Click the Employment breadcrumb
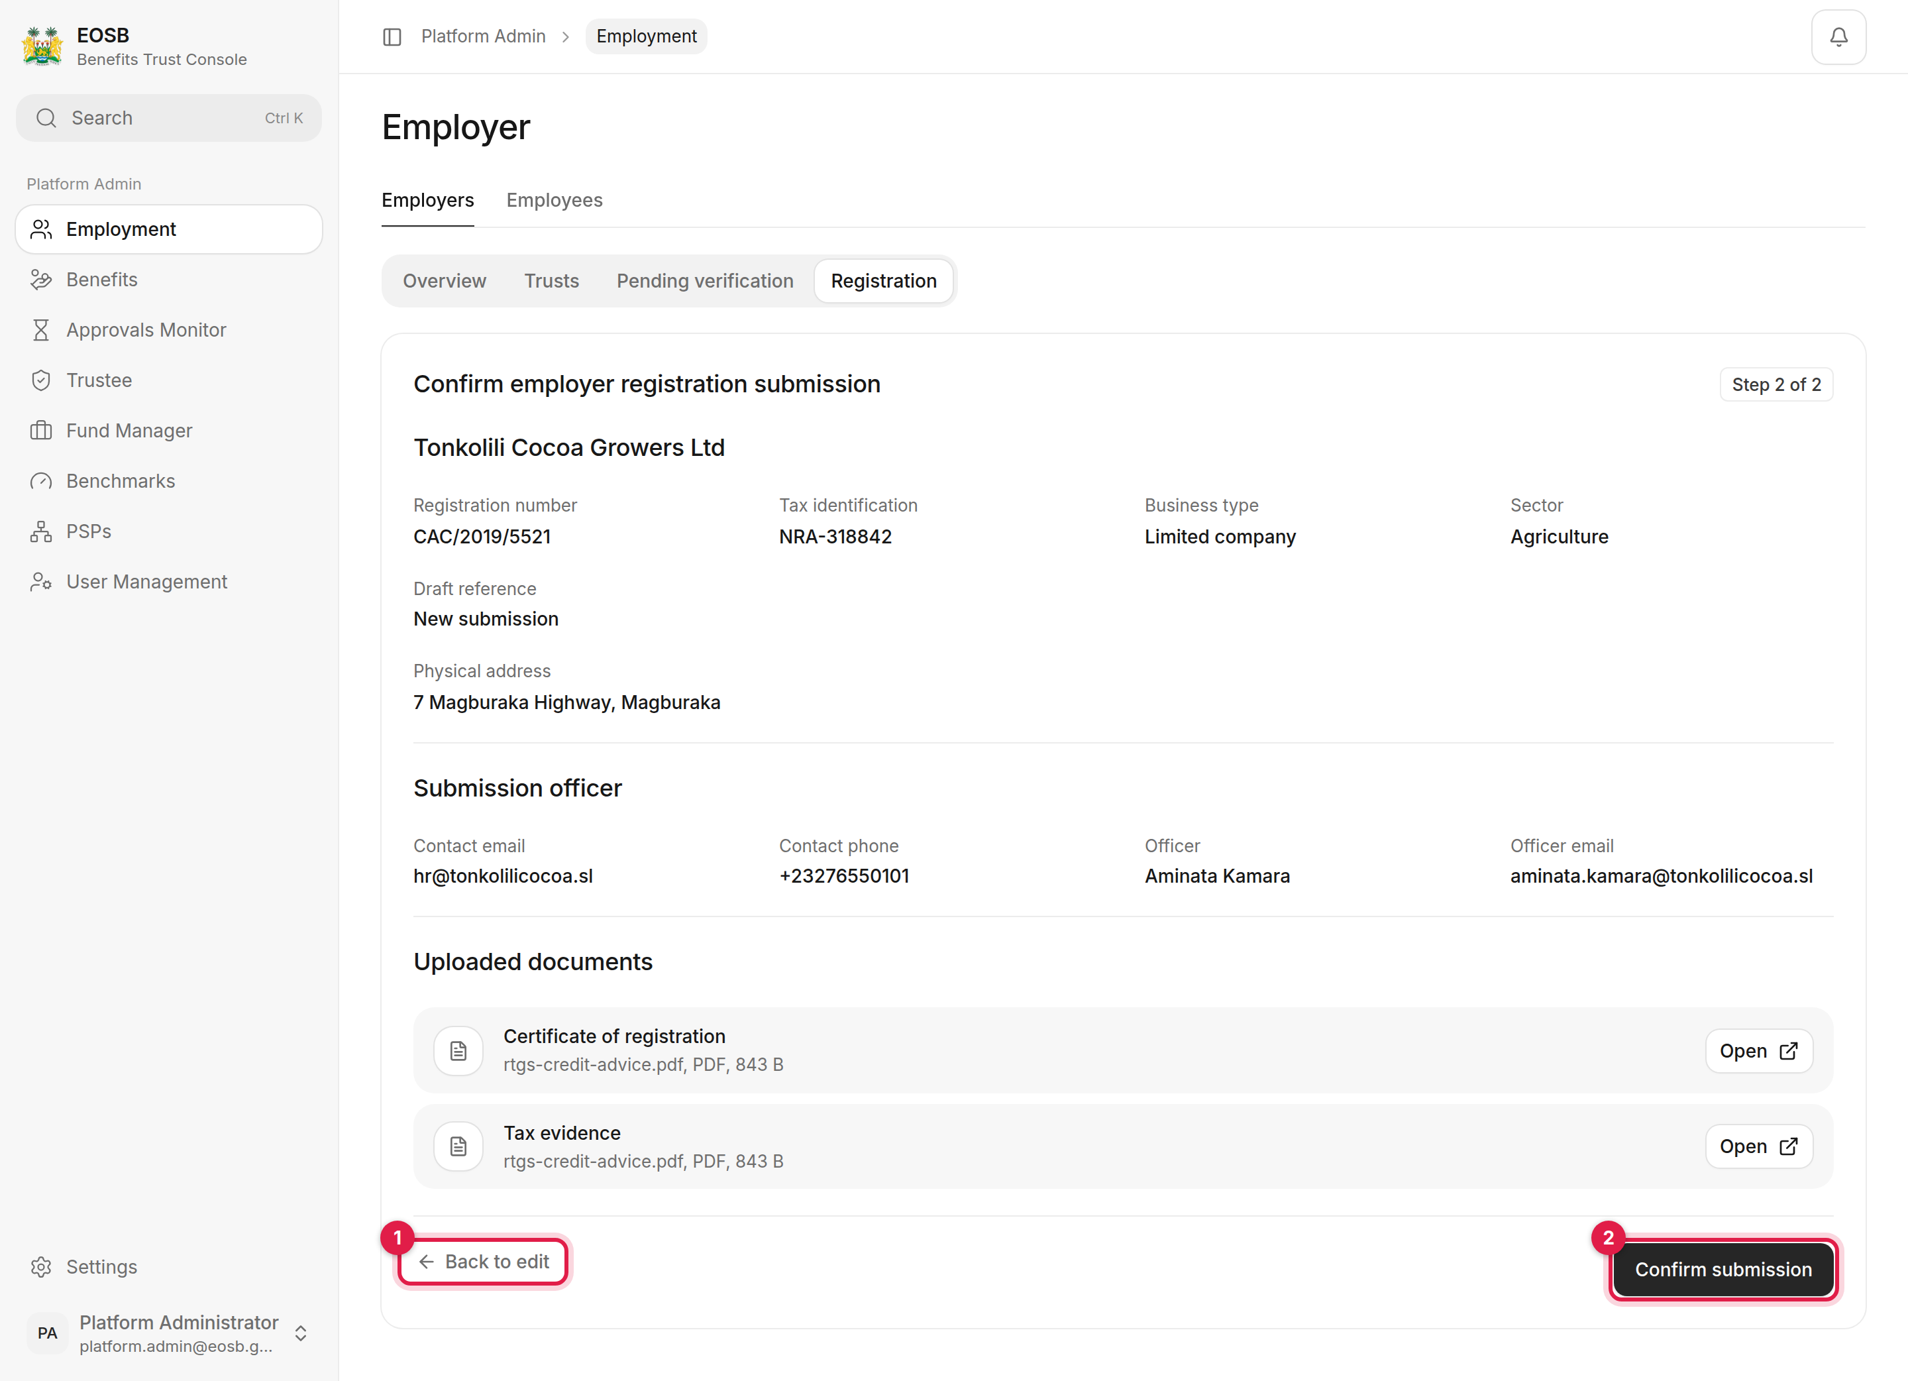 click(646, 36)
